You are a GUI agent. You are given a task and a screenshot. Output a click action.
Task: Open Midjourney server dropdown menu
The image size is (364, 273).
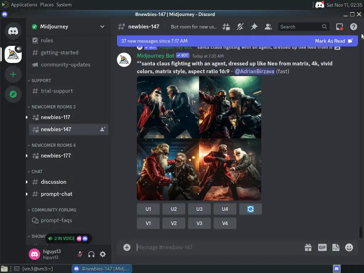[102, 26]
